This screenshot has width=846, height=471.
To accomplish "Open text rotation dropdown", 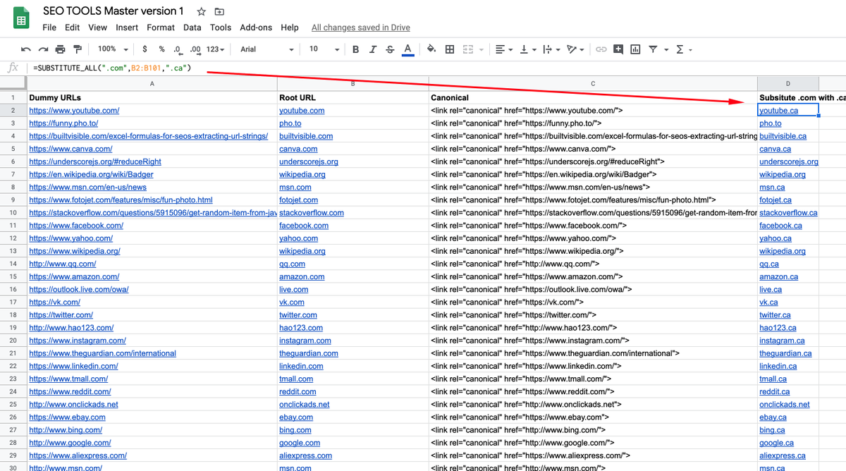I will pos(575,49).
